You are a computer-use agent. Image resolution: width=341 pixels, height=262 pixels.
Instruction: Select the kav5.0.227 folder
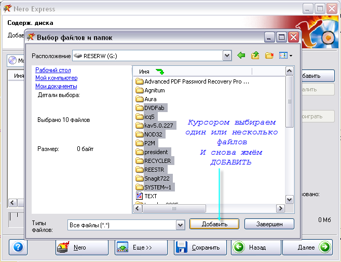tap(156, 126)
